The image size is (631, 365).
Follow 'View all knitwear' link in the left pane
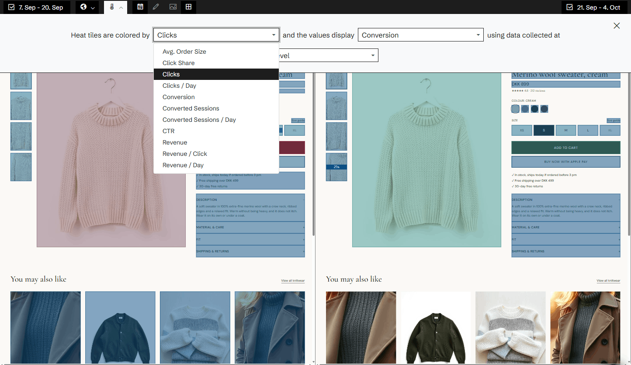tap(293, 281)
